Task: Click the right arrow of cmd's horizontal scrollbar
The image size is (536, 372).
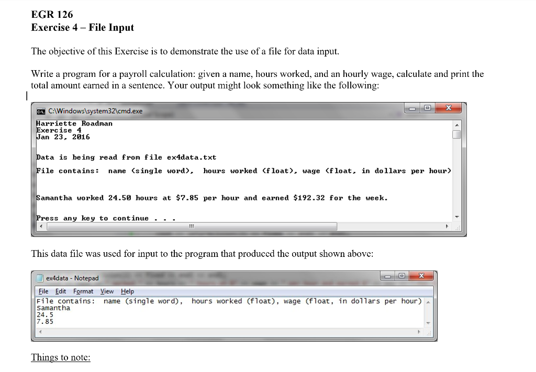Action: pos(446,226)
